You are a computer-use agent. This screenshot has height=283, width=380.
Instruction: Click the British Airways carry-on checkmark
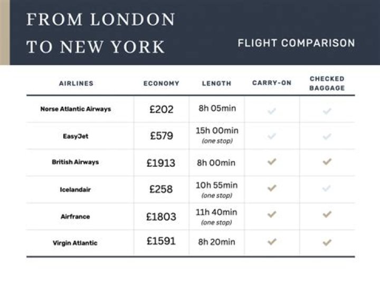(272, 162)
